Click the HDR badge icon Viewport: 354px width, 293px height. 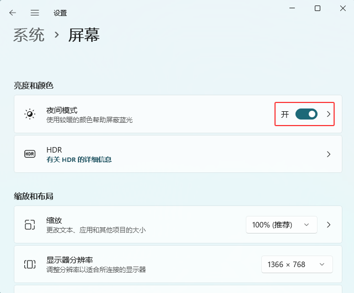click(x=30, y=154)
